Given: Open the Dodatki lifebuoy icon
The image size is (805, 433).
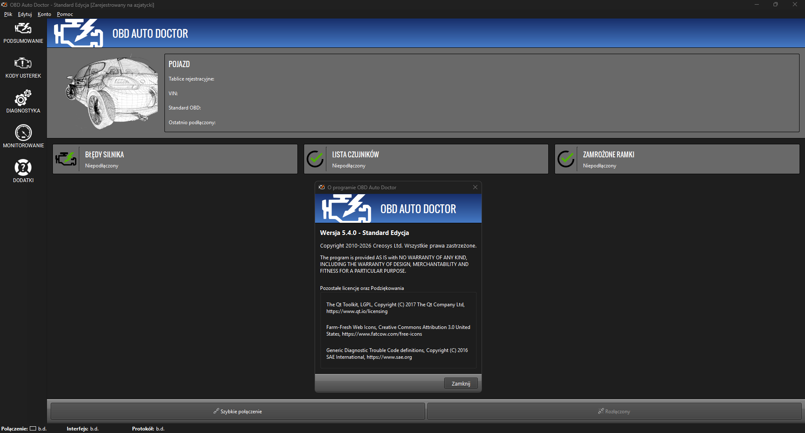Looking at the screenshot, I should (23, 167).
